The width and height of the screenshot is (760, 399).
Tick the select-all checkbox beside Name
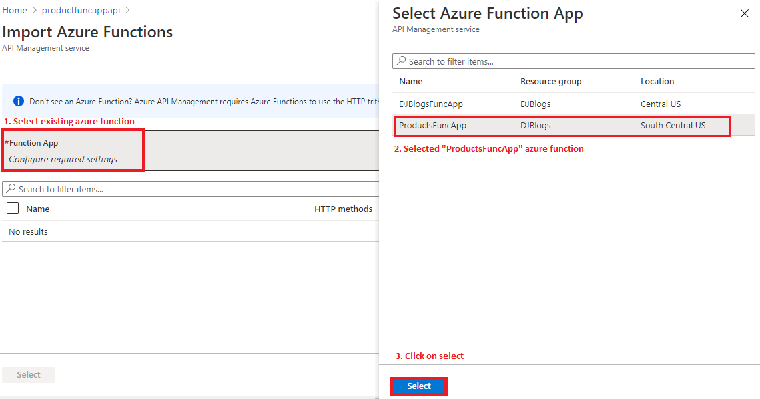pyautogui.click(x=13, y=208)
